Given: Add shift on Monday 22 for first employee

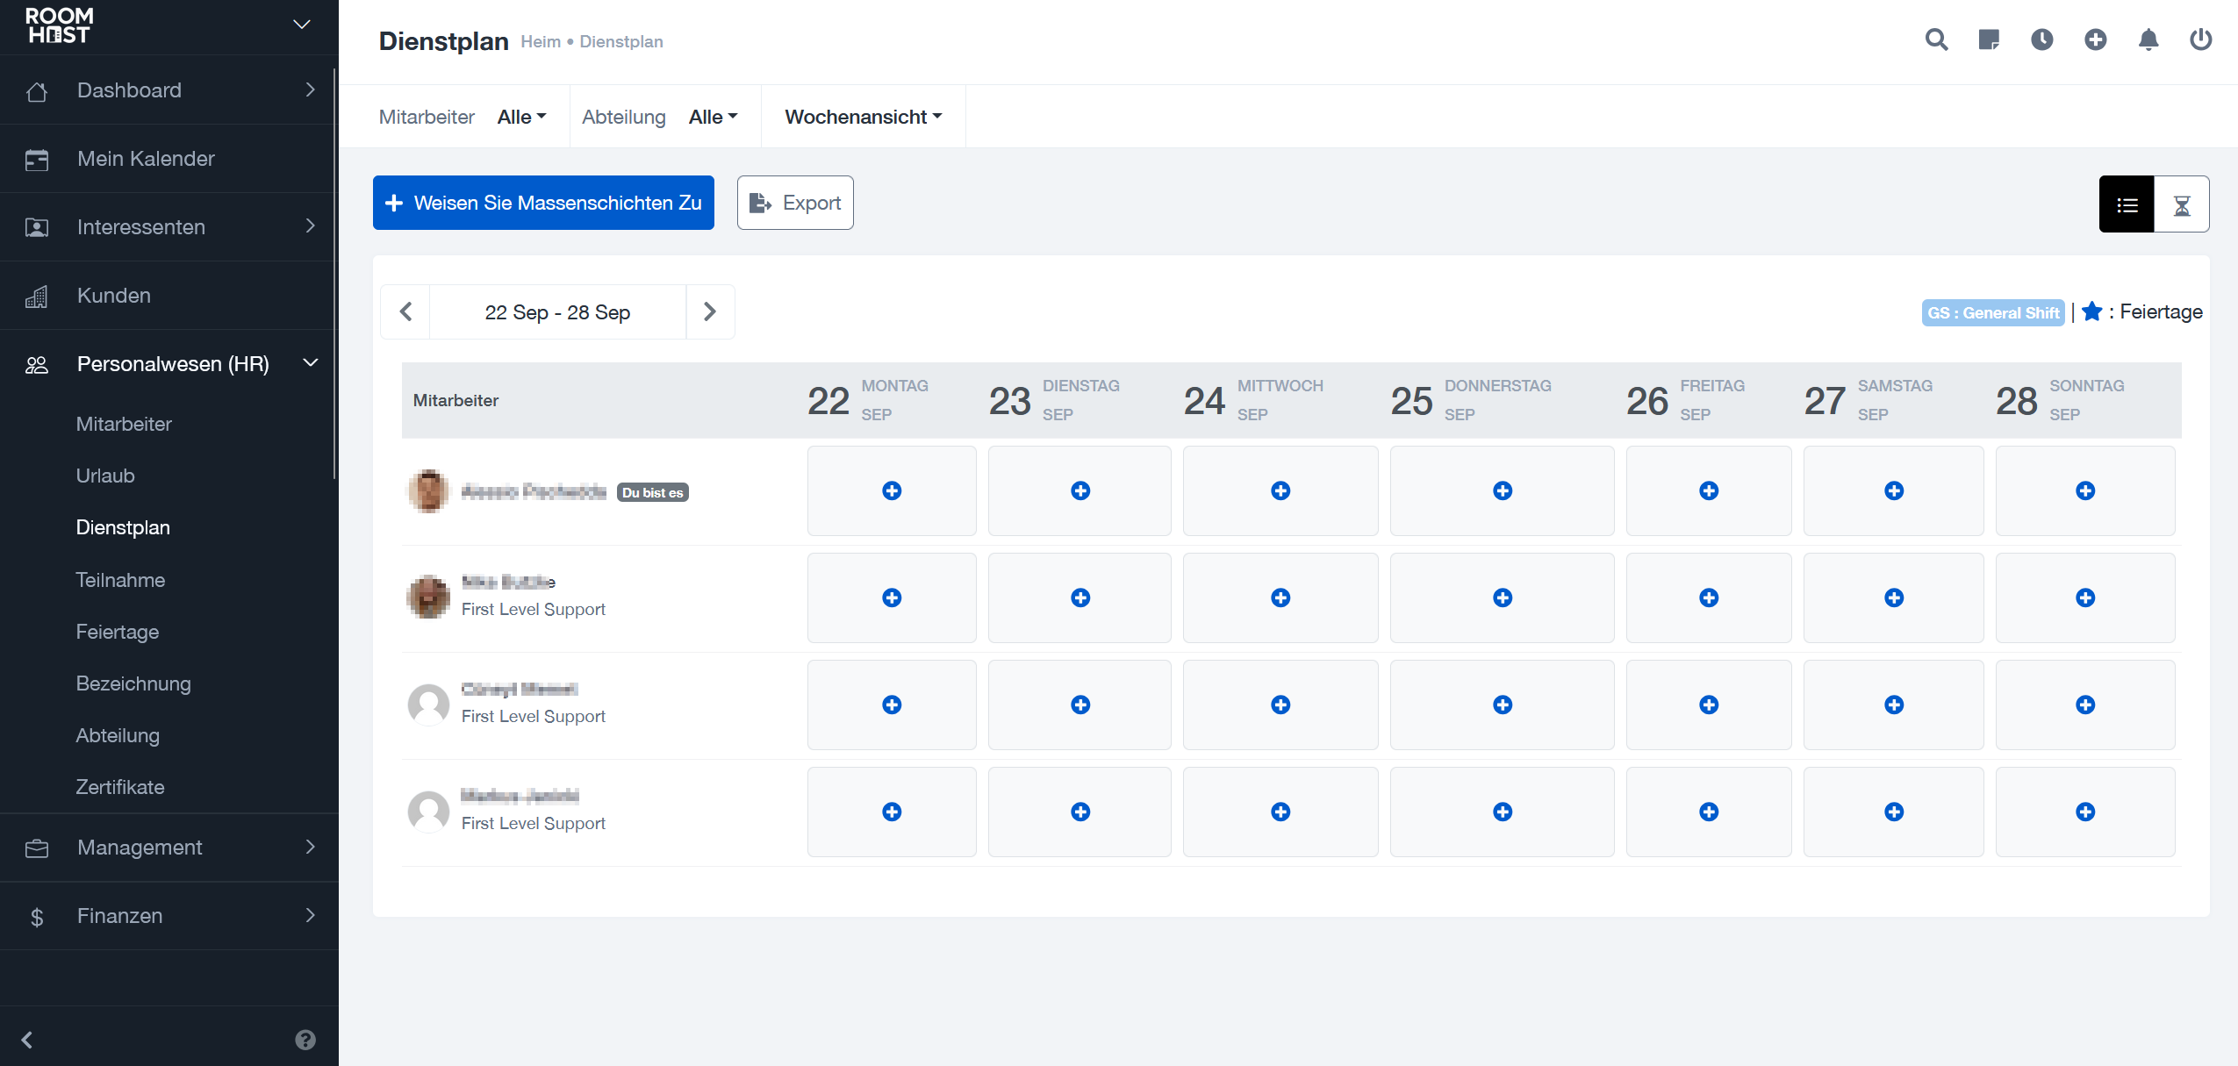Looking at the screenshot, I should (892, 490).
